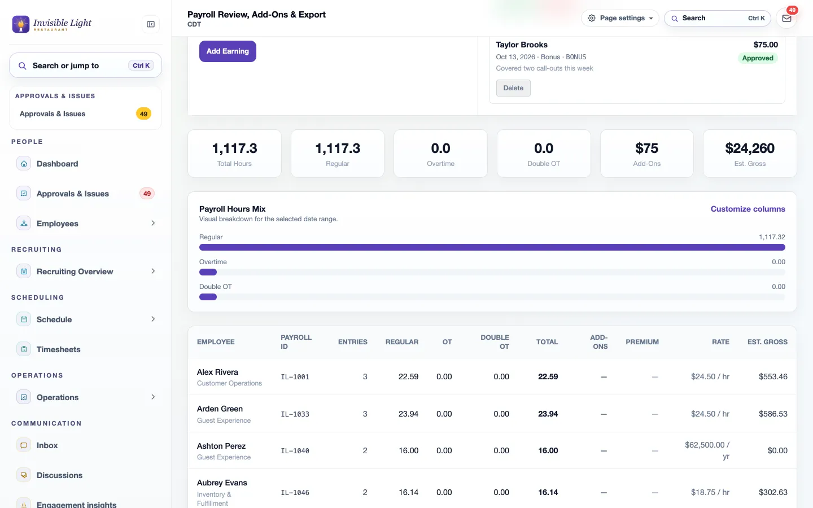Click the EST. GROSS column header
The height and width of the screenshot is (508, 813).
(767, 342)
